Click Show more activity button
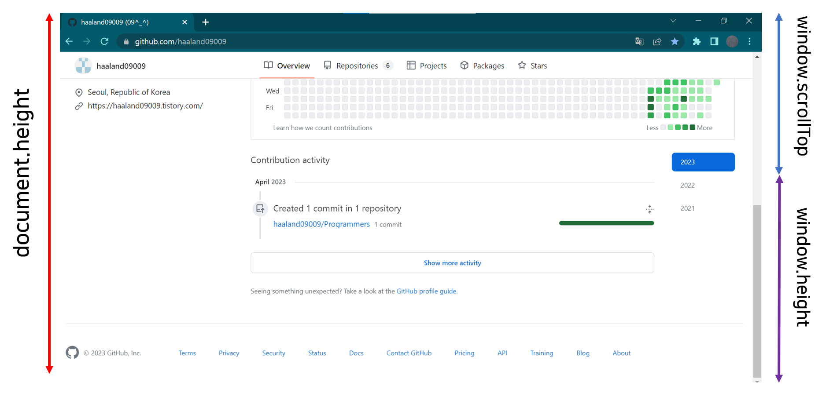The image size is (815, 397). (452, 263)
